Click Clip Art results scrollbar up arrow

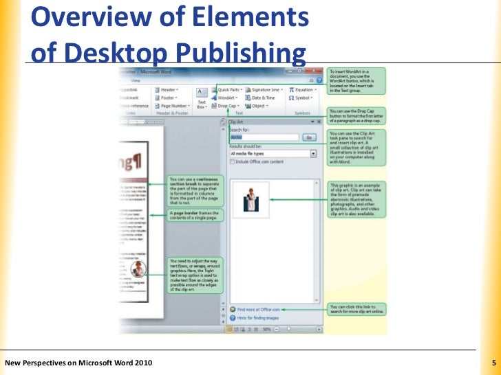(317, 183)
